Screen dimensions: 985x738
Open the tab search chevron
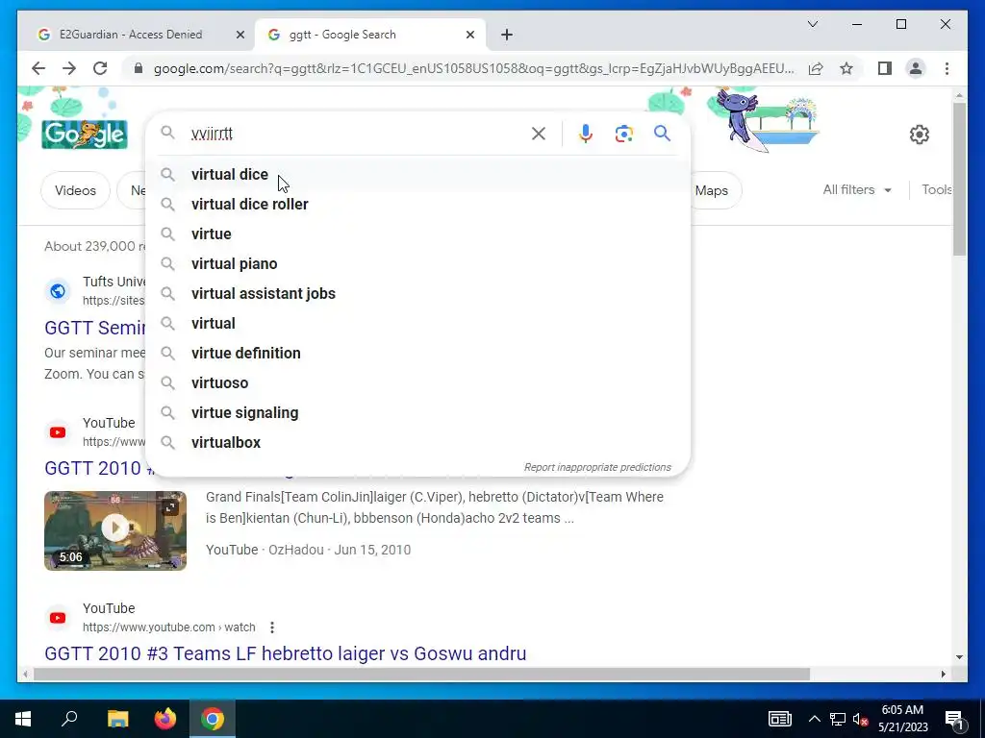[812, 24]
